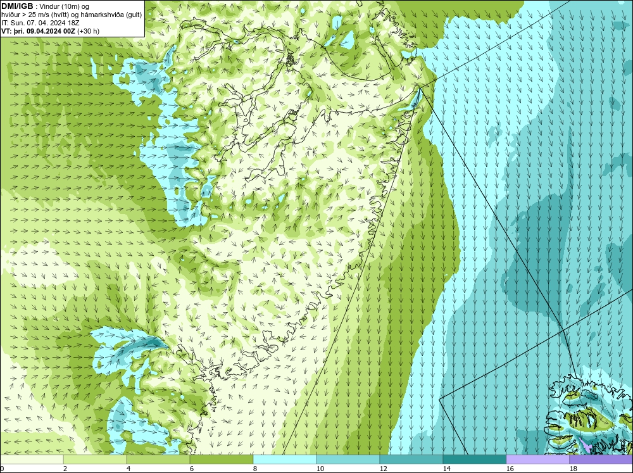Click the 6–8 m/s olive green legend swatch

(x=222, y=460)
